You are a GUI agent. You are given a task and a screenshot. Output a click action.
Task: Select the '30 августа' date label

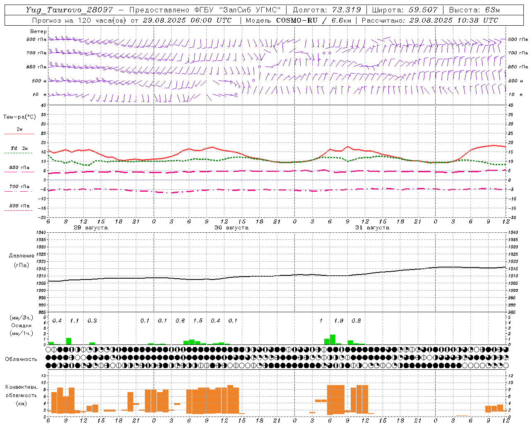tap(231, 228)
